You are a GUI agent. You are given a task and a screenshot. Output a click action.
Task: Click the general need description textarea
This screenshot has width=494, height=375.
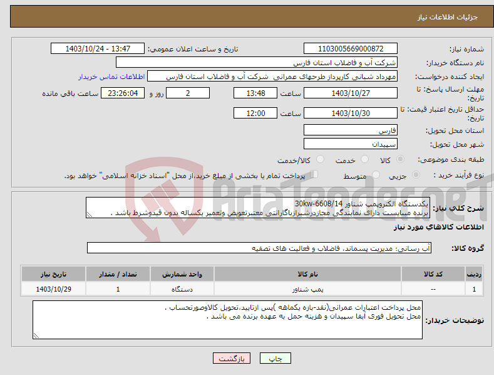point(258,208)
